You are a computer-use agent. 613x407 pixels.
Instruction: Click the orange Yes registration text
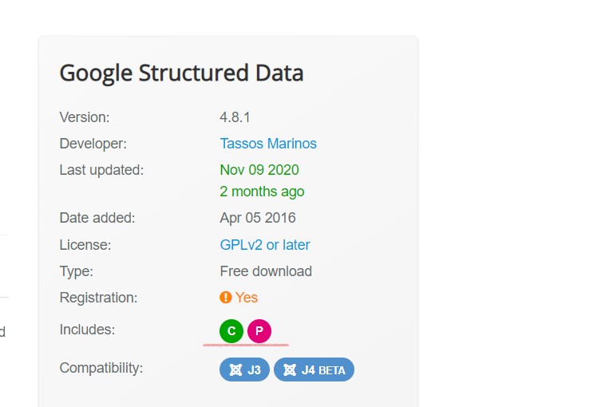pos(247,298)
